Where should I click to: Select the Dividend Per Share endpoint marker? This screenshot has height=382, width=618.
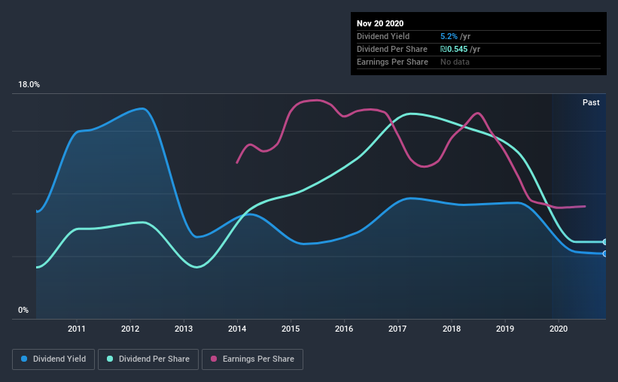[605, 242]
